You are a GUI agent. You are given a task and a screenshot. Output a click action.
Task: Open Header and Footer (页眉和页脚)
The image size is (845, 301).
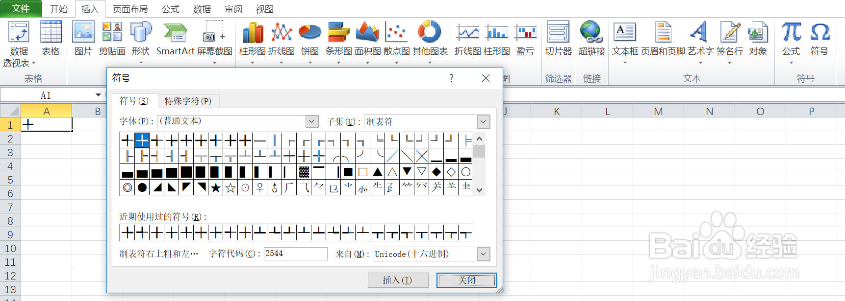pyautogui.click(x=663, y=39)
